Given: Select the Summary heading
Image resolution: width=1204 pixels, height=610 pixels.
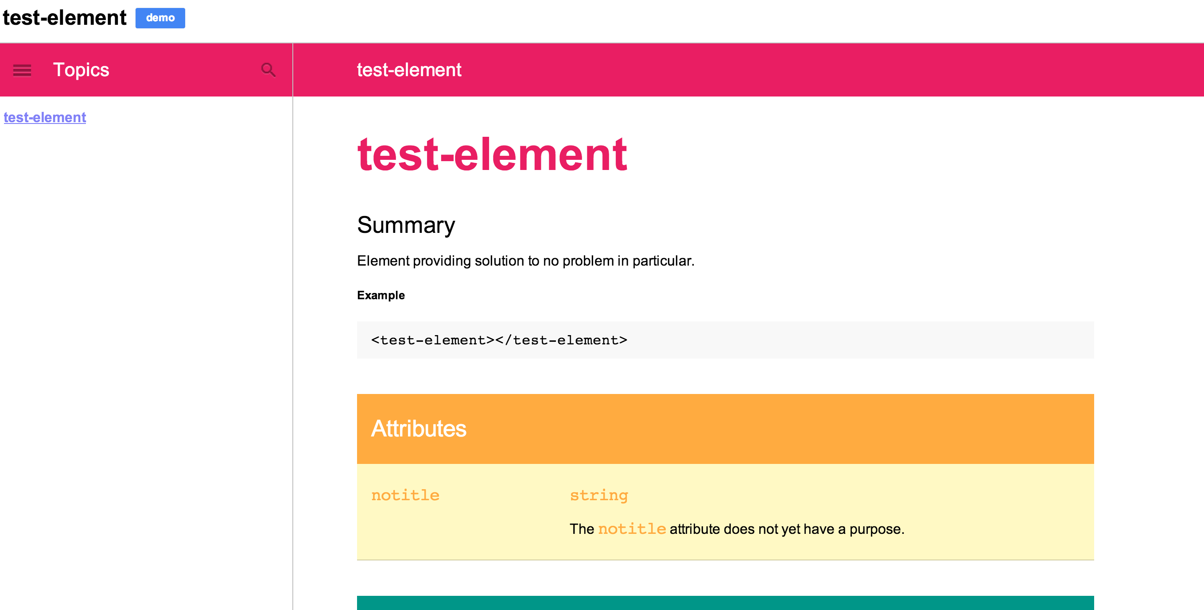Looking at the screenshot, I should coord(406,225).
